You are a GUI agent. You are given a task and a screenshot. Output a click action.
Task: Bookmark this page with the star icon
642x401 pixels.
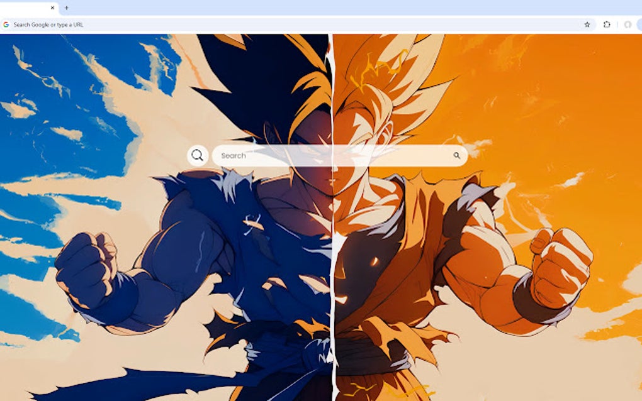(x=587, y=25)
